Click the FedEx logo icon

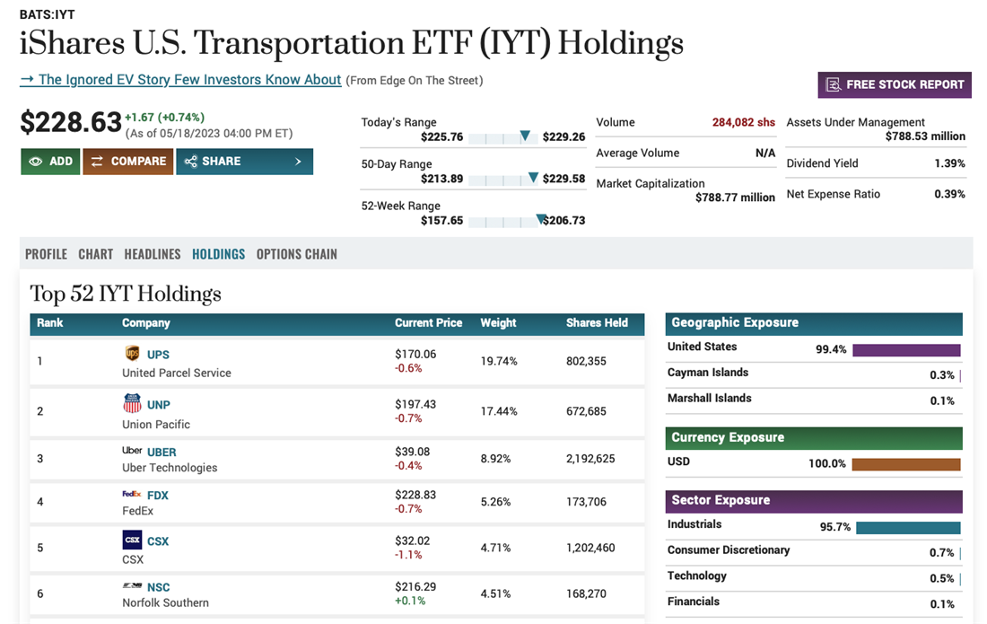tap(132, 494)
